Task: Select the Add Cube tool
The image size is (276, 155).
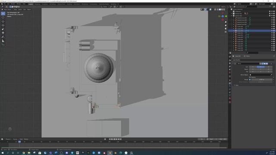Action: [3, 45]
